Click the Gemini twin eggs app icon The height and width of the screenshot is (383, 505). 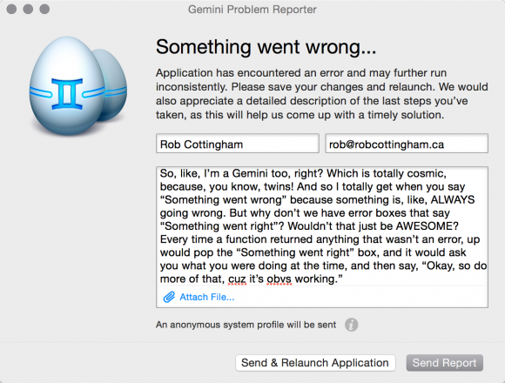(78, 85)
